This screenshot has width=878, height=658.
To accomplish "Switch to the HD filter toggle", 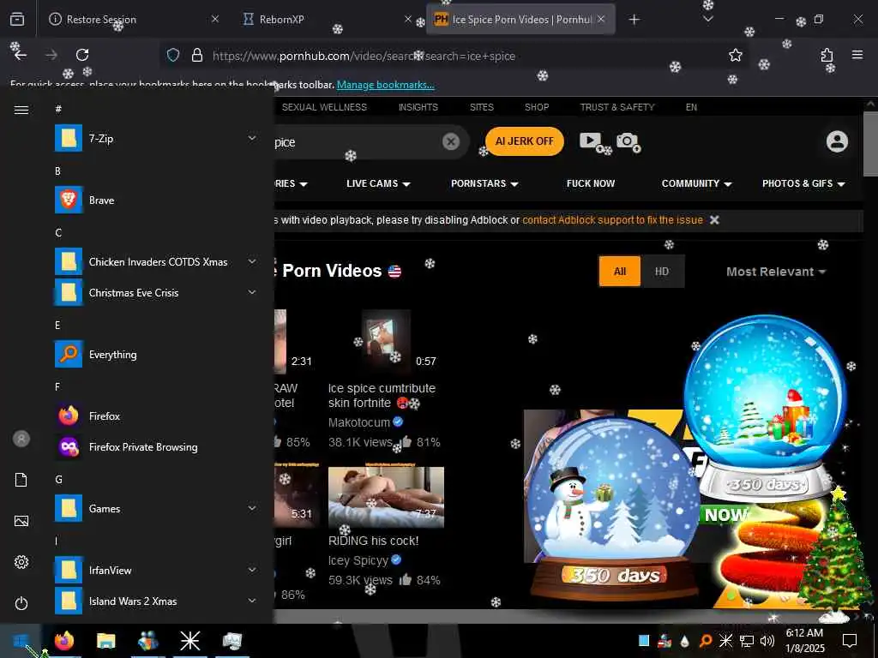I will (x=662, y=272).
